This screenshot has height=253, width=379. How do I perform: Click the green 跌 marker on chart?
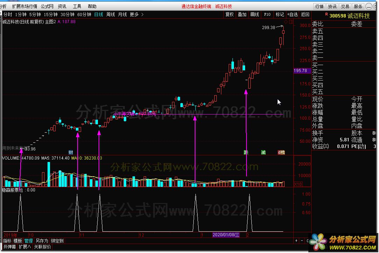[246, 152]
